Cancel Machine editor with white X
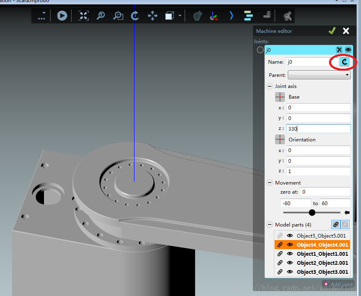The width and height of the screenshot is (361, 296). click(346, 31)
